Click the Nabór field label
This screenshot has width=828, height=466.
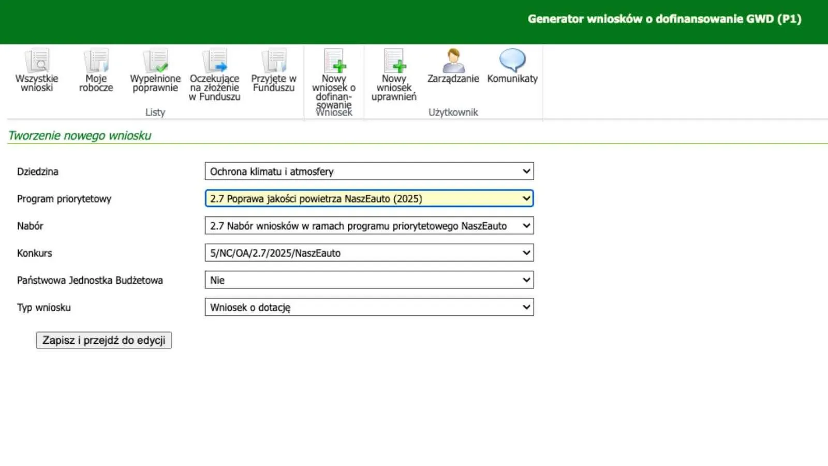(x=30, y=226)
